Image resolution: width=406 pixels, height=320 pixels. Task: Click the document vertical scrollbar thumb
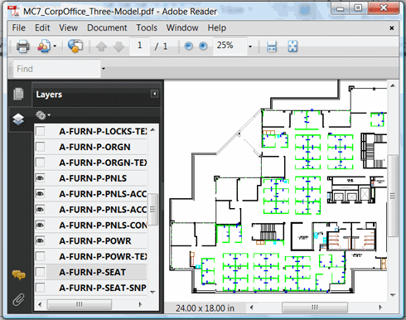click(x=393, y=196)
